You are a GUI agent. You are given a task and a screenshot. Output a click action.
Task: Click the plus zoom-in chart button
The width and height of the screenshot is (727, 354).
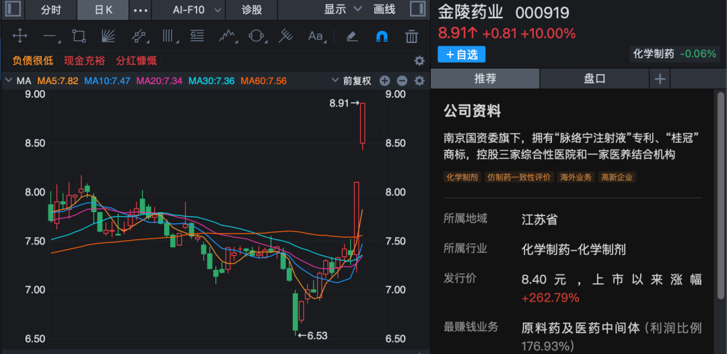385,81
